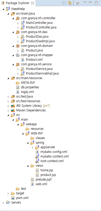Click the mybatis-config.xml file icon
This screenshot has height=211, width=101.
tap(37, 152)
